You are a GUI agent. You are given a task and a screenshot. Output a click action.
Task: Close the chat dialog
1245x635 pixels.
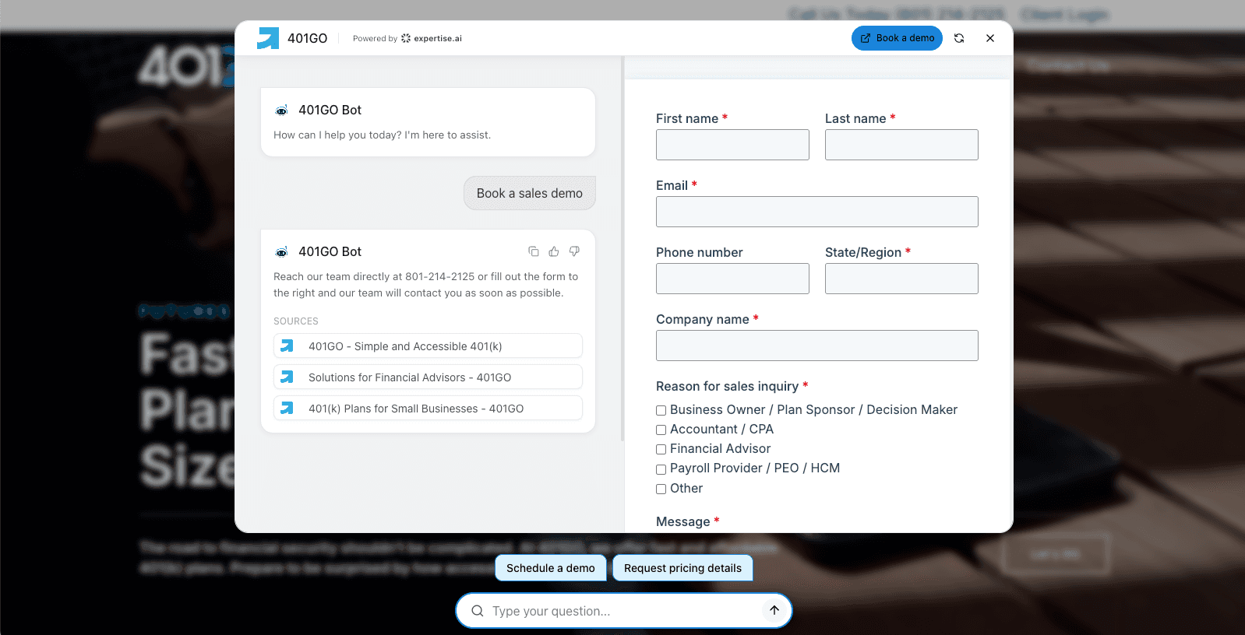[x=990, y=38]
